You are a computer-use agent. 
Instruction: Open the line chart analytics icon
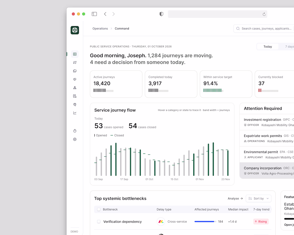click(x=75, y=113)
